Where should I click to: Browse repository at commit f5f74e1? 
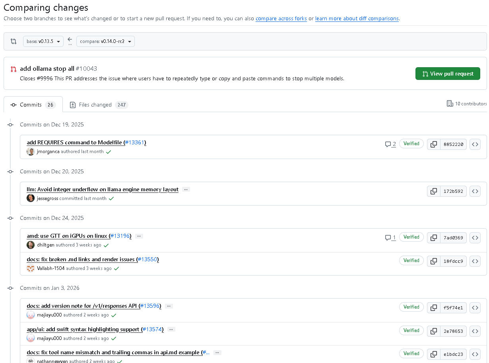(x=475, y=308)
